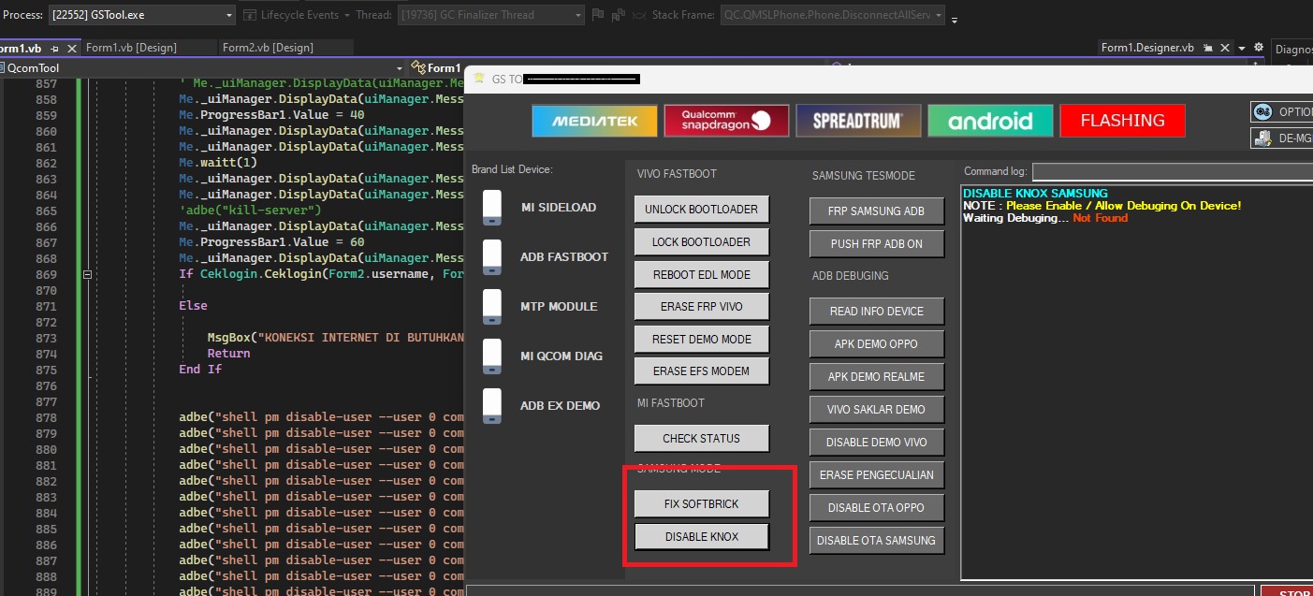Click the DISABLE KNOX button
The height and width of the screenshot is (596, 1313).
point(702,536)
